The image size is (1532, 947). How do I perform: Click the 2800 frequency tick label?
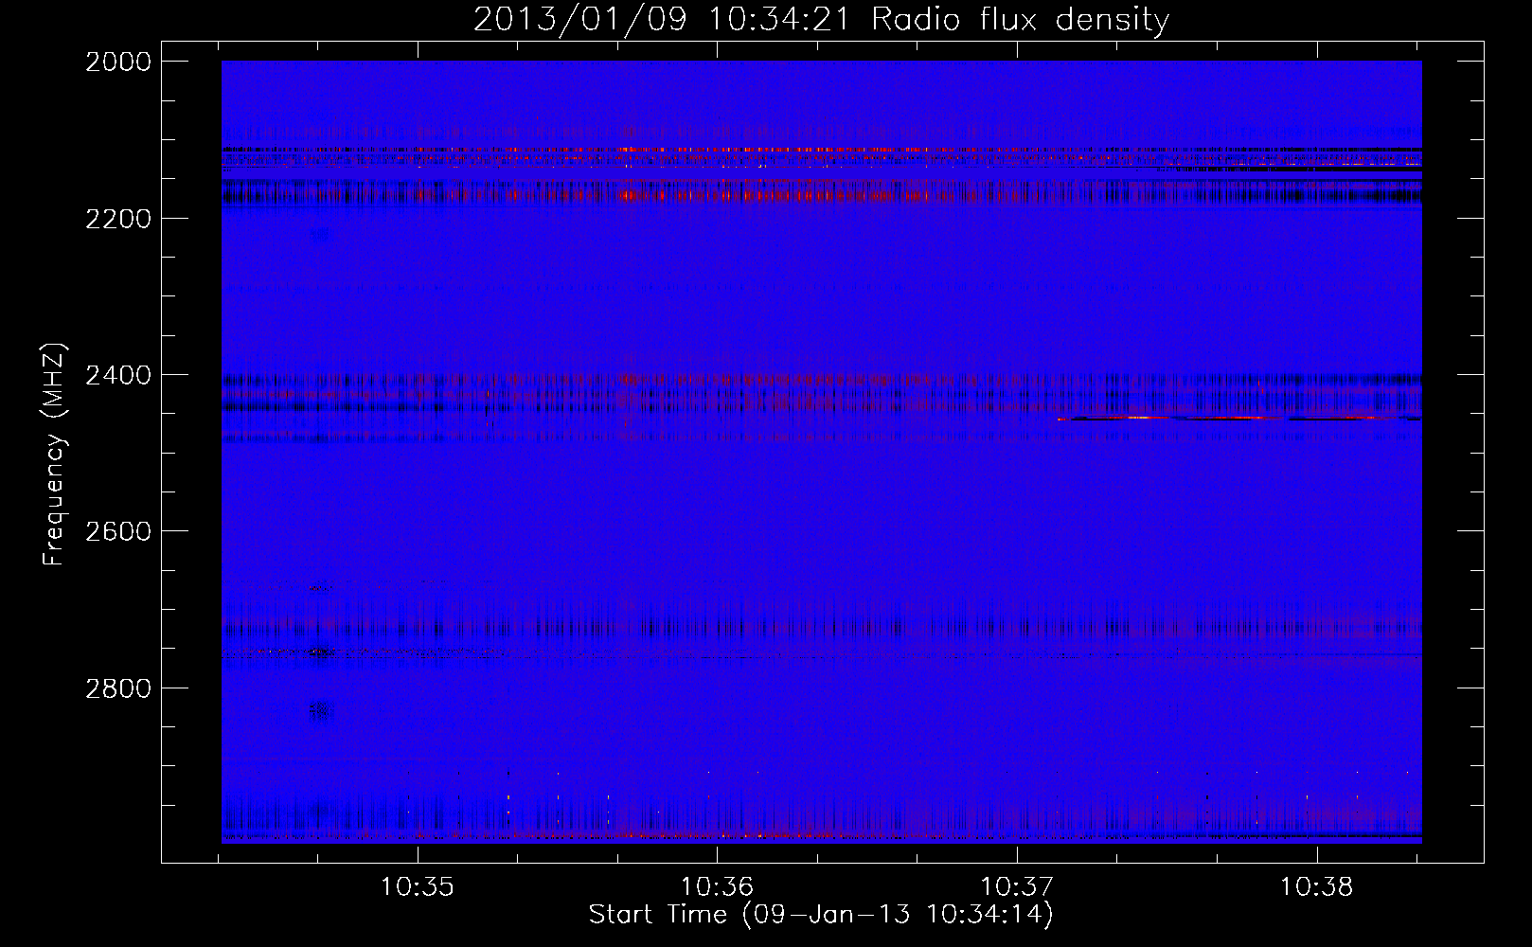tap(118, 688)
